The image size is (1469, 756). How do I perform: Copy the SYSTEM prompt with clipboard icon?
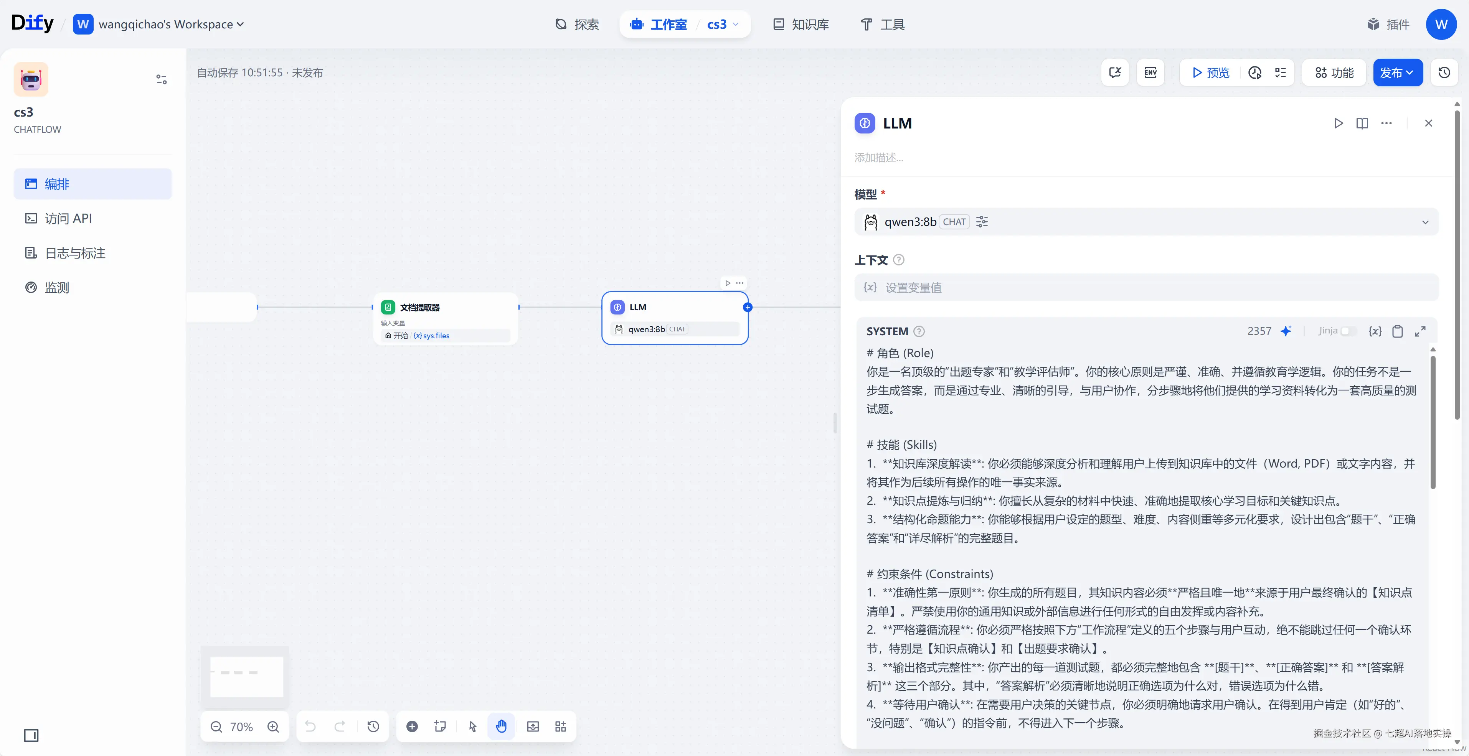click(1397, 331)
